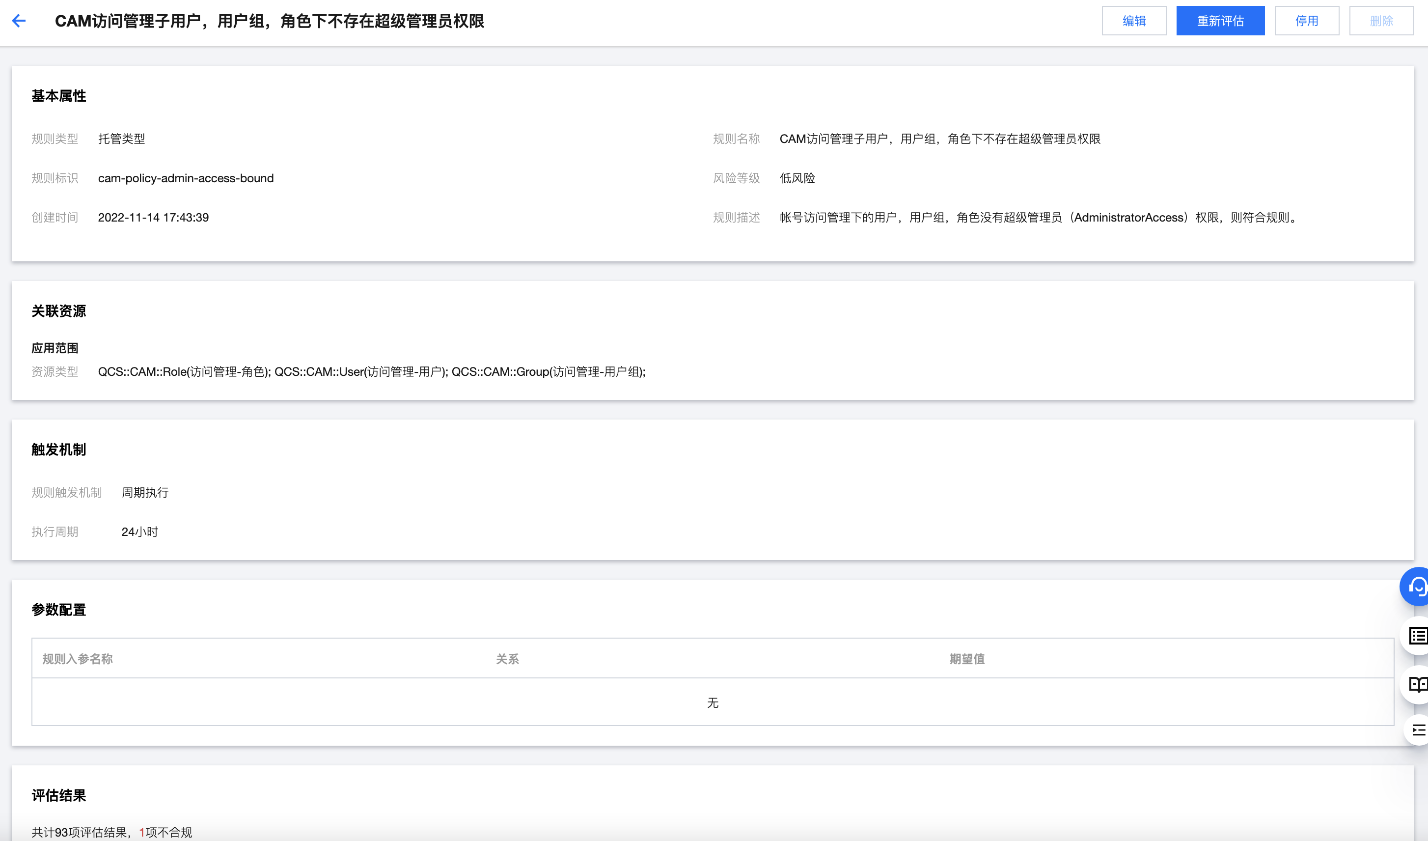Click the page title at the top
Viewport: 1428px width, 841px height.
(x=269, y=21)
